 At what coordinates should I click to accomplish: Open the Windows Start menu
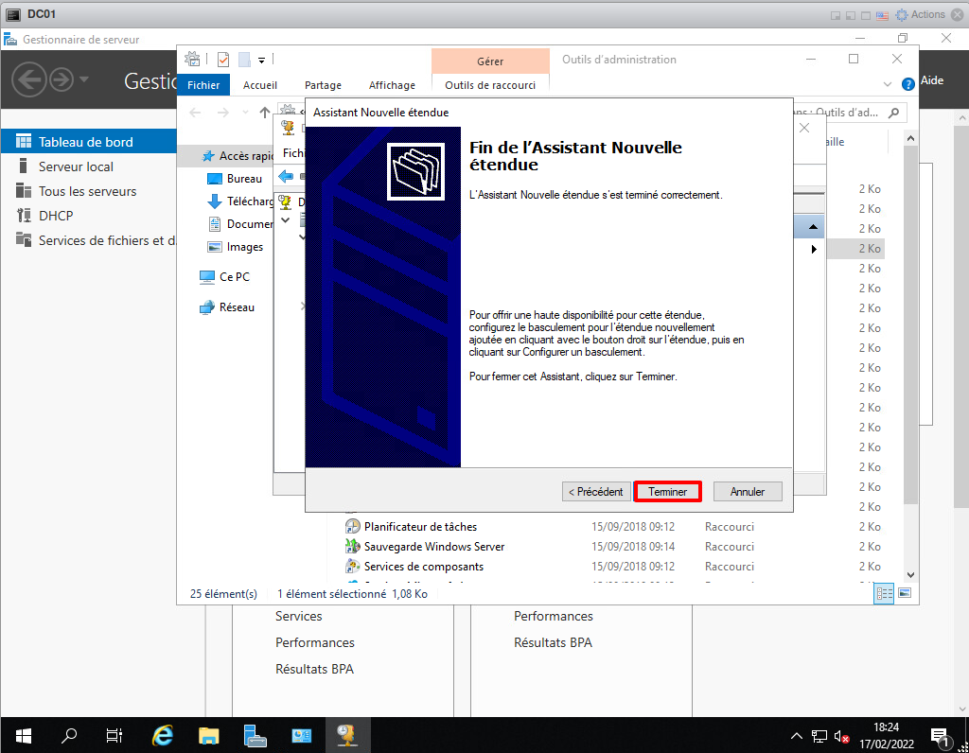coord(23,735)
